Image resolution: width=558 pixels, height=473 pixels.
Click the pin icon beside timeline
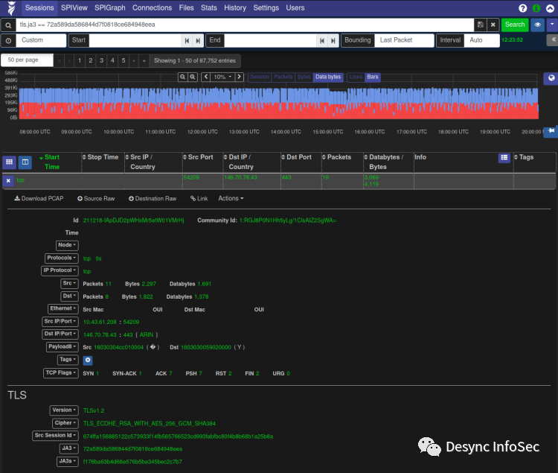tap(551, 131)
